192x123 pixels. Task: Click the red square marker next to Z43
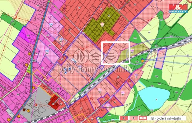tap(96, 108)
